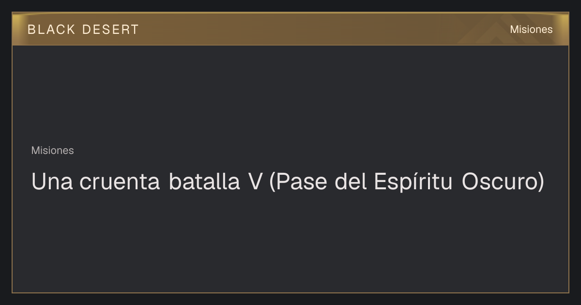581x305 pixels.
Task: Open Misiones link in the gold header
Action: click(x=531, y=30)
